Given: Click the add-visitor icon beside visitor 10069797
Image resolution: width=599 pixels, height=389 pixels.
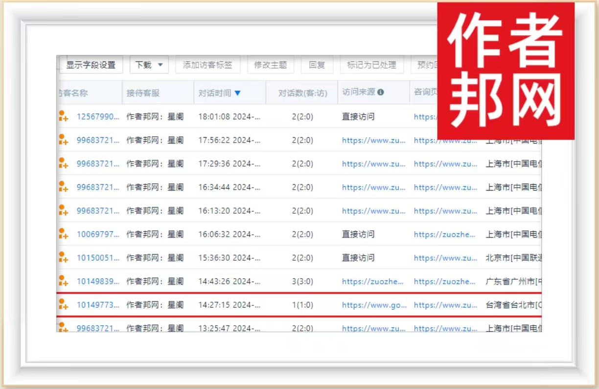Looking at the screenshot, I should pos(63,234).
